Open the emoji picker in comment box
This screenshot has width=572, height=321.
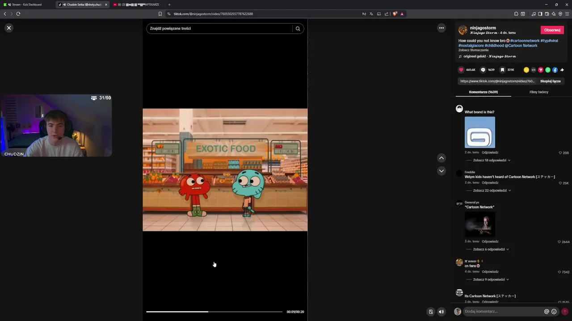(554, 312)
